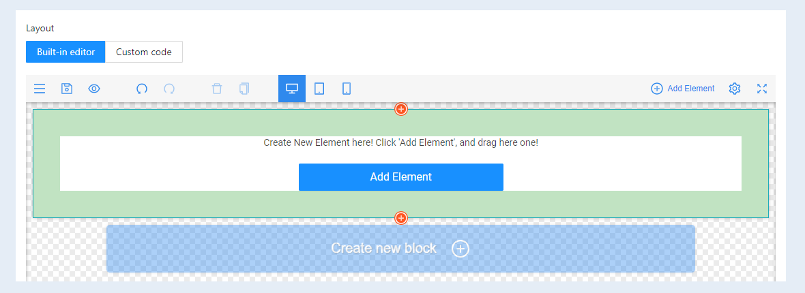Click the blue Add Element button

click(401, 177)
